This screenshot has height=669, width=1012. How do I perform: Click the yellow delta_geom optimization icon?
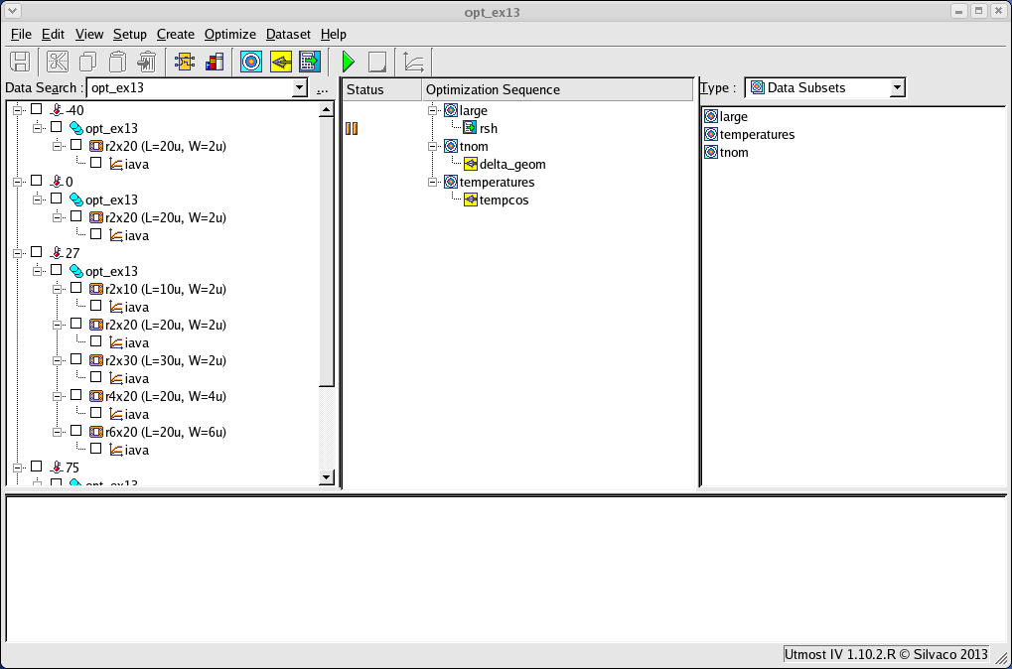coord(471,165)
